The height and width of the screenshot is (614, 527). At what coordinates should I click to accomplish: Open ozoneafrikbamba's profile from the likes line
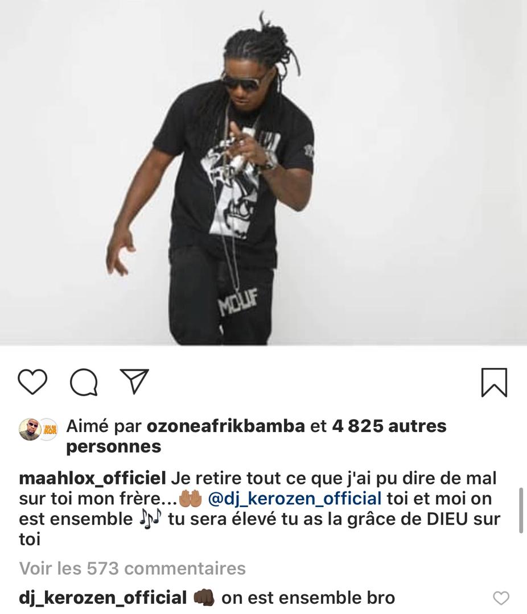click(226, 426)
